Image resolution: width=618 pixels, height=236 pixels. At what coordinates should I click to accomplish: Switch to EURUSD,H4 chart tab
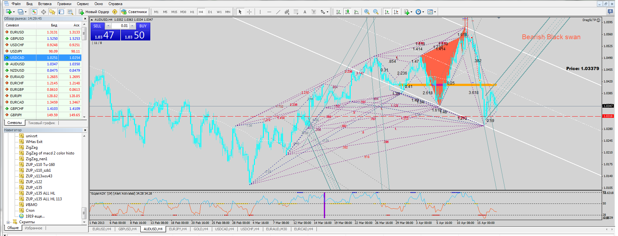[102, 229]
